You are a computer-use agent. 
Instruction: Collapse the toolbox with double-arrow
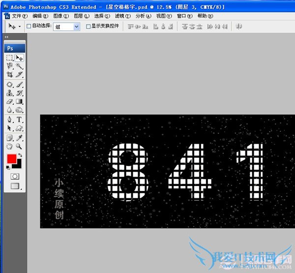click(x=6, y=37)
